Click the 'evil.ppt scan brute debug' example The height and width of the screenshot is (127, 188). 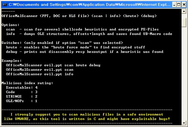[72, 65]
